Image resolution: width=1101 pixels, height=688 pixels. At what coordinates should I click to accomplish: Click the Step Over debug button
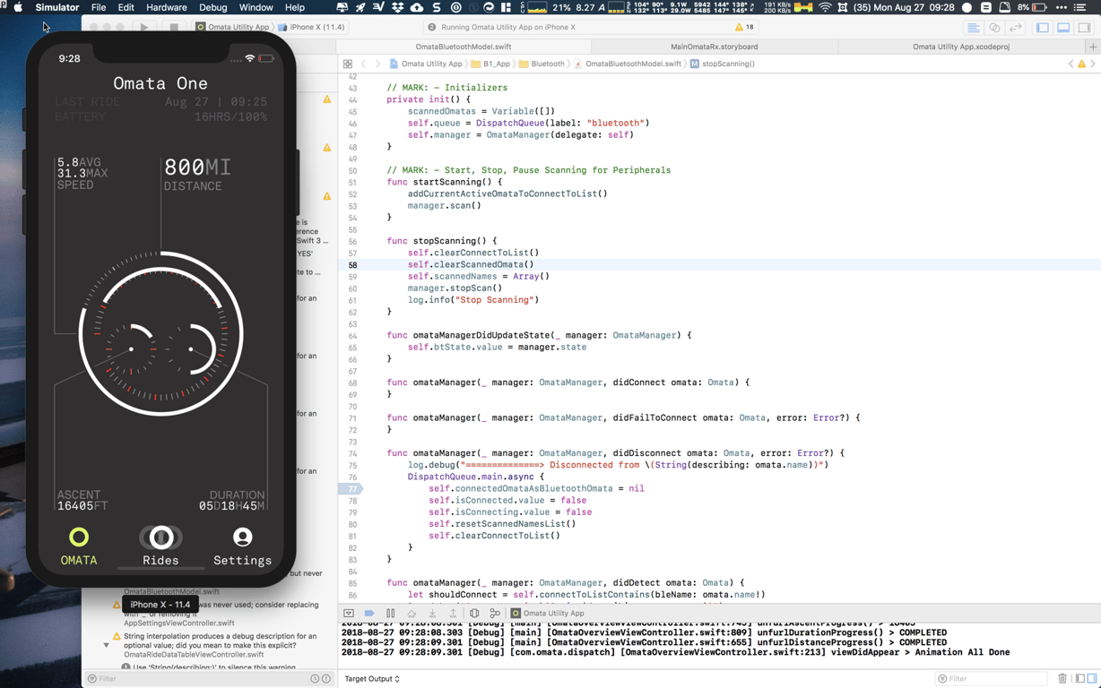[412, 614]
